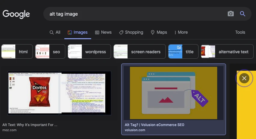
Task: Click the search by image camera icon
Action: [x=230, y=14]
